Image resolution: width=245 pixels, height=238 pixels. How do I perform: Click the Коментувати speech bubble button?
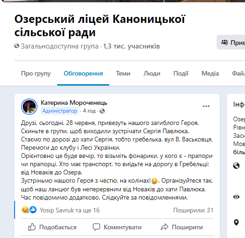click(x=117, y=227)
